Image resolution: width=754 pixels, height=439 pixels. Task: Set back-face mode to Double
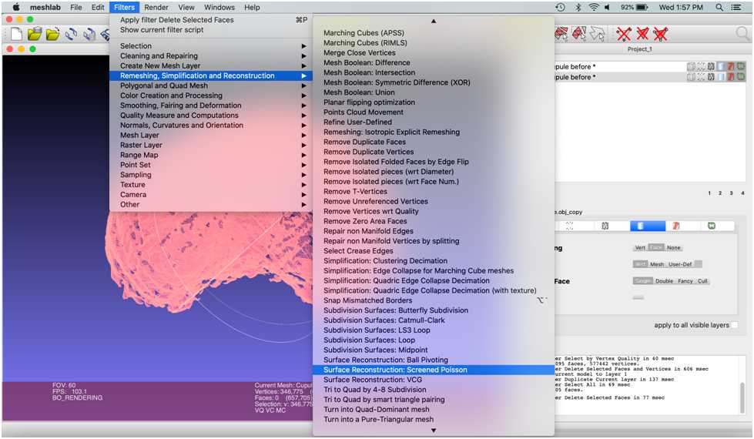(x=664, y=281)
